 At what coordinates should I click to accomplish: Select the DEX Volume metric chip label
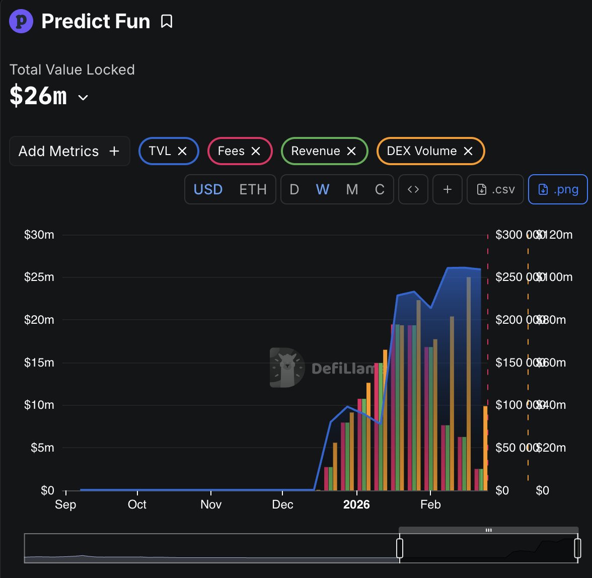click(x=422, y=151)
